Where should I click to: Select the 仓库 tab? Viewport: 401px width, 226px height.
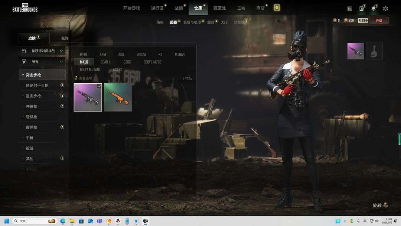(x=198, y=8)
